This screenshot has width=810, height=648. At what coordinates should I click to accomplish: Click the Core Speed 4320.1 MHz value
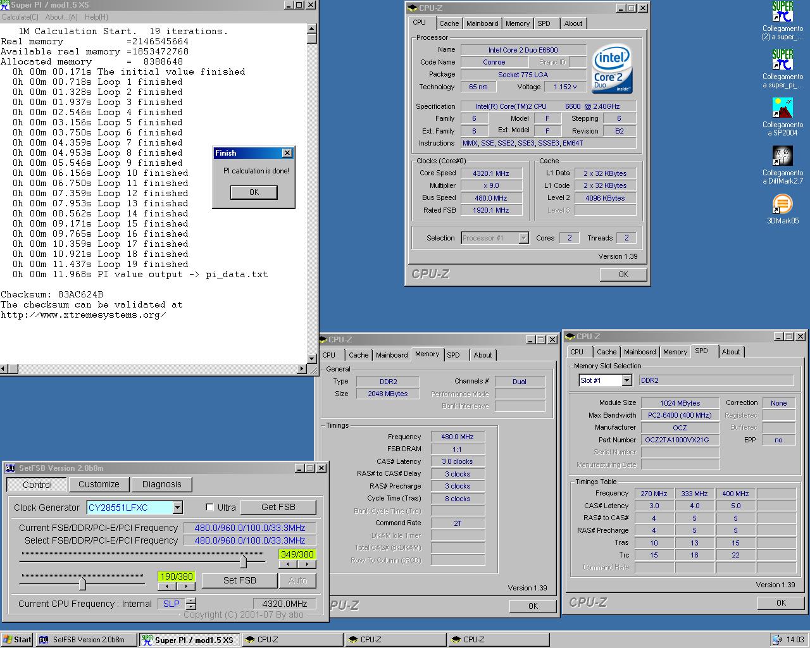click(x=491, y=173)
